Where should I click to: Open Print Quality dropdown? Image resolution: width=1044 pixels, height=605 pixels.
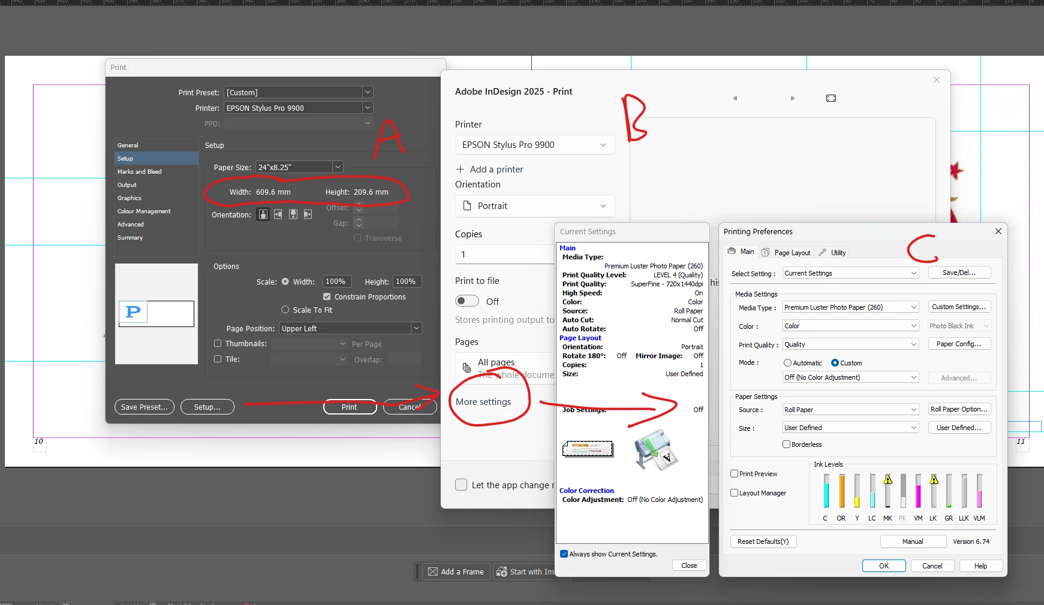pos(850,344)
